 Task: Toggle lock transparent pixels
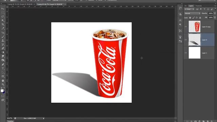pyautogui.click(x=190, y=18)
